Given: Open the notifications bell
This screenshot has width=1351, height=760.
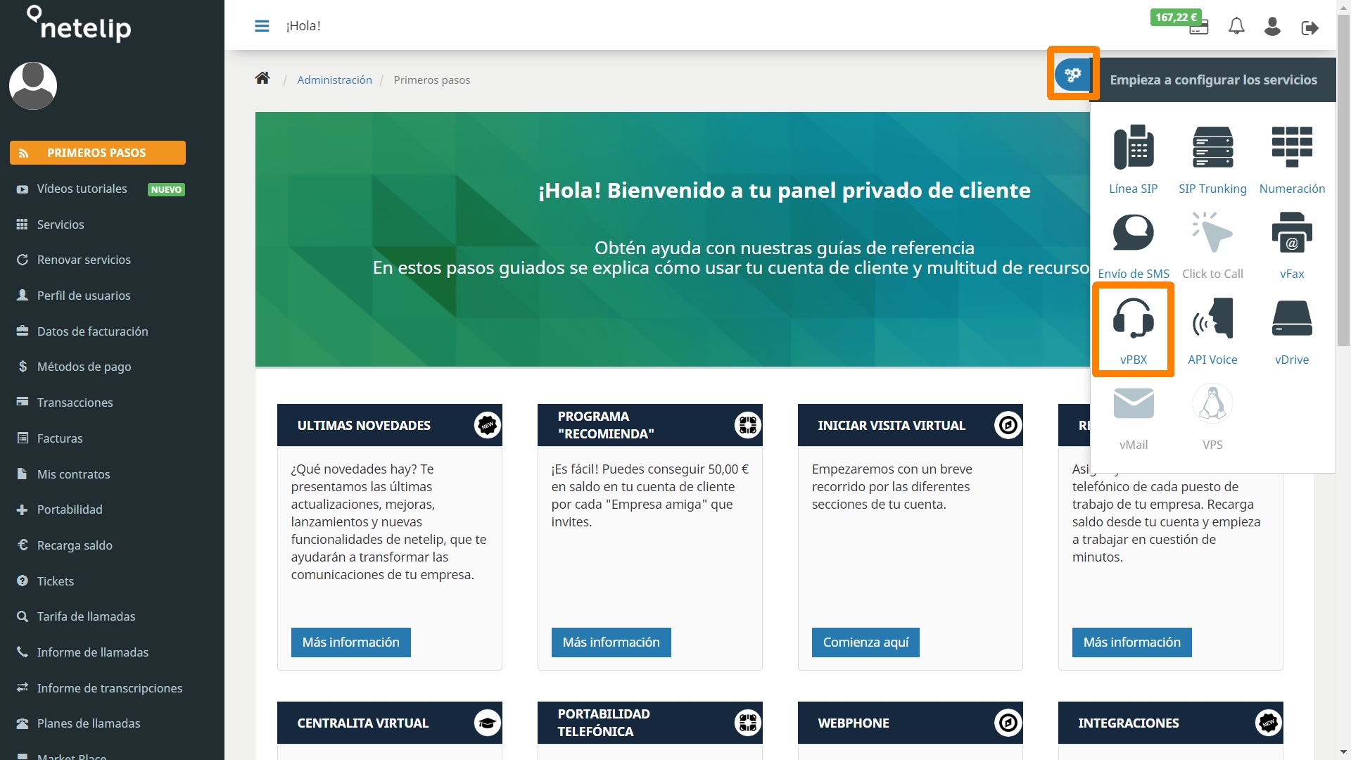Looking at the screenshot, I should coord(1236,27).
